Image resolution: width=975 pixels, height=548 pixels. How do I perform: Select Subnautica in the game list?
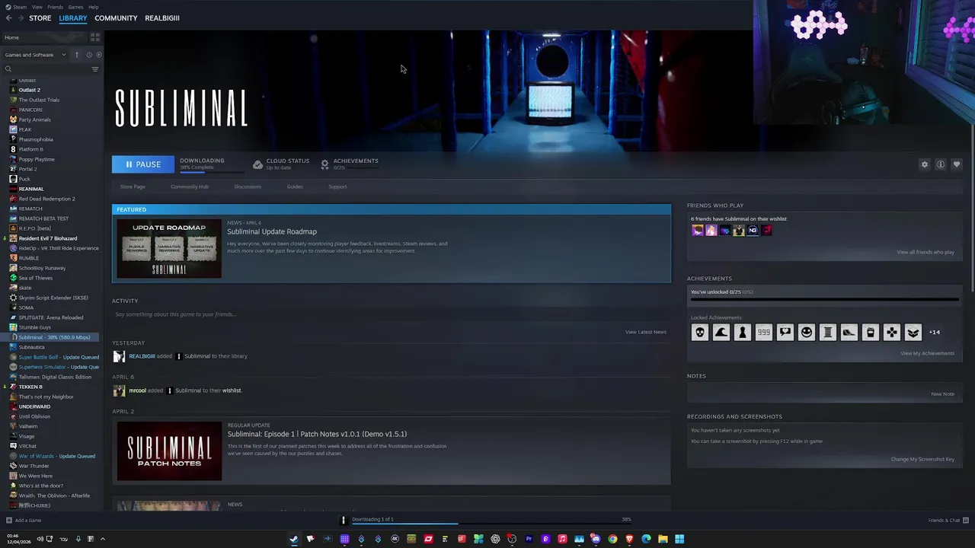point(31,347)
